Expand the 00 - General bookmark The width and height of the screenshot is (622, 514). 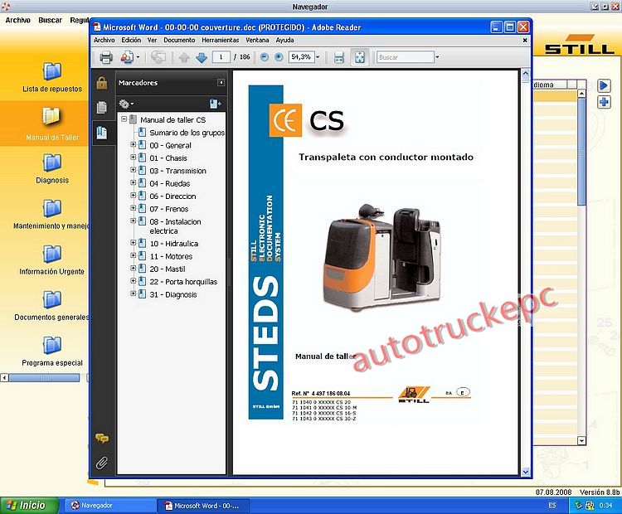[x=134, y=145]
